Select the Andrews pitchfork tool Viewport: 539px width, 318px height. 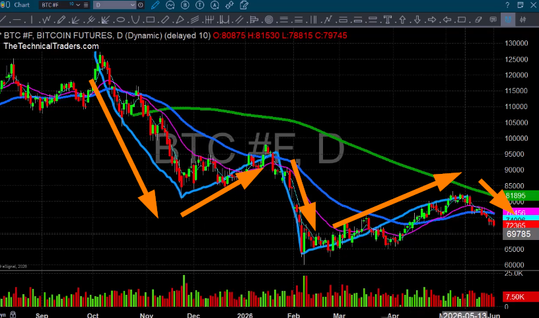click(91, 20)
